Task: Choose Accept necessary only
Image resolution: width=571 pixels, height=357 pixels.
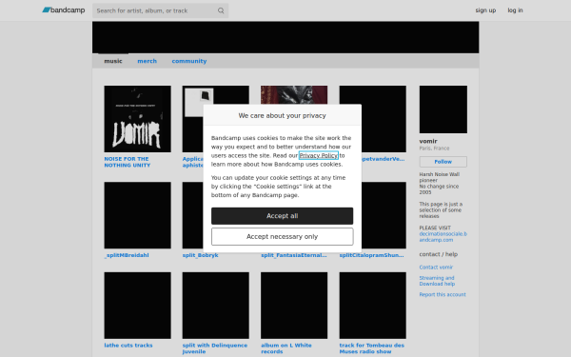Action: click(283, 237)
